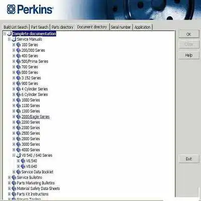Click the book icon beside 2800 Series

(x=19, y=139)
